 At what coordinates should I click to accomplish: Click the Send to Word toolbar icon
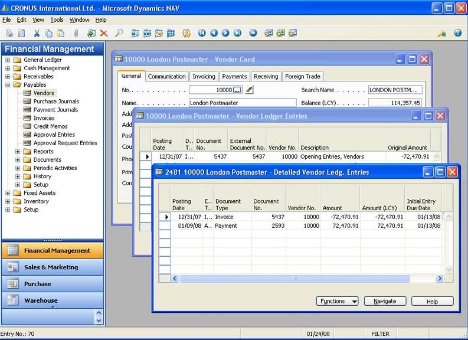[269, 33]
